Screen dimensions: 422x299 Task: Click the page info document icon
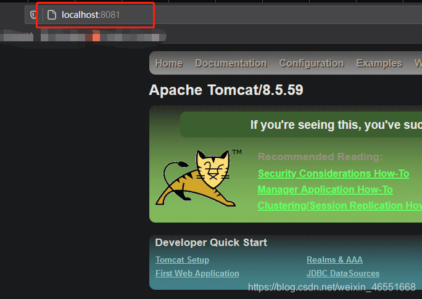pyautogui.click(x=52, y=15)
